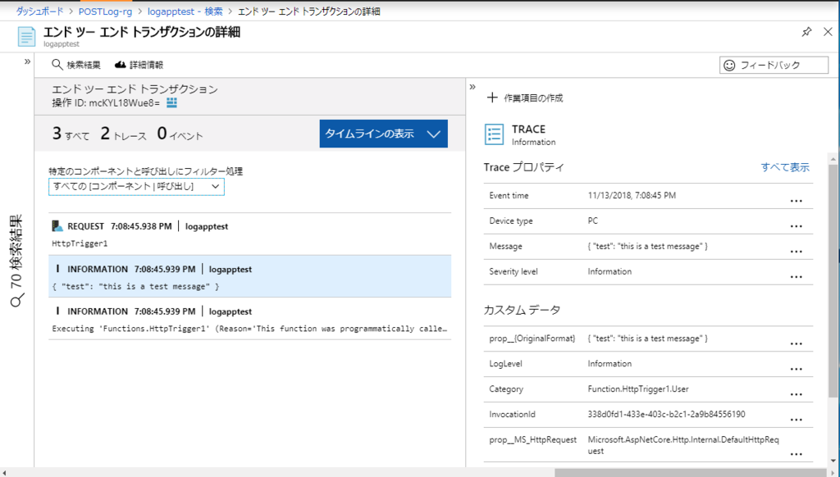
Task: Select the INFORMATION row with the test message
Action: 249,276
